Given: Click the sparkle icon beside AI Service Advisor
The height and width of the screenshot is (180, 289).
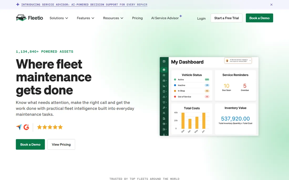Looking at the screenshot, I should [181, 16].
